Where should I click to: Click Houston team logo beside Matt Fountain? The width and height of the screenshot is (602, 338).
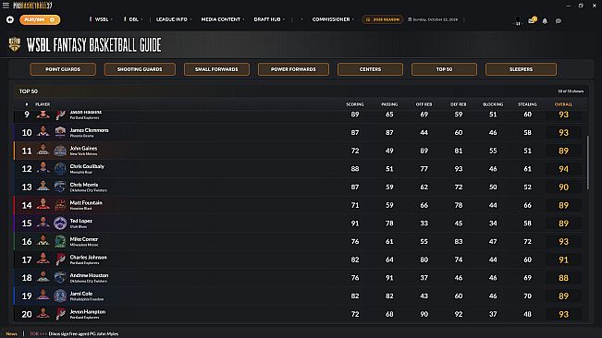point(60,205)
